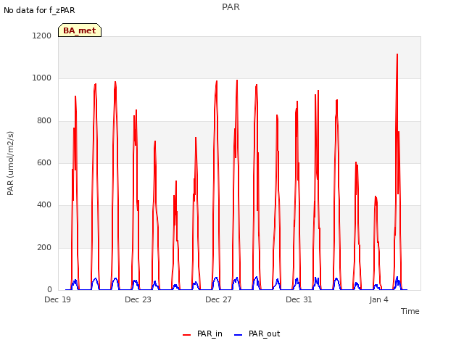Click the 1000 y-axis tick label
464x348 pixels.
42,78
